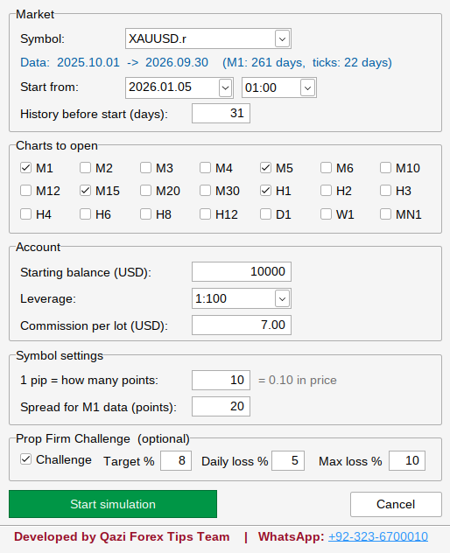Edit the pip points value field
The image size is (450, 553).
(x=221, y=380)
